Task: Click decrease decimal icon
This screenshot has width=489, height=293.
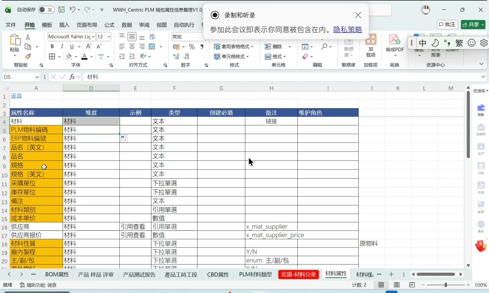Action: coord(186,56)
